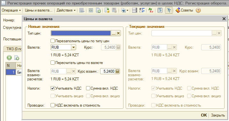This screenshot has height=121, width=229.
Task: Click the copy row icon beside add button
Action: coord(17,58)
